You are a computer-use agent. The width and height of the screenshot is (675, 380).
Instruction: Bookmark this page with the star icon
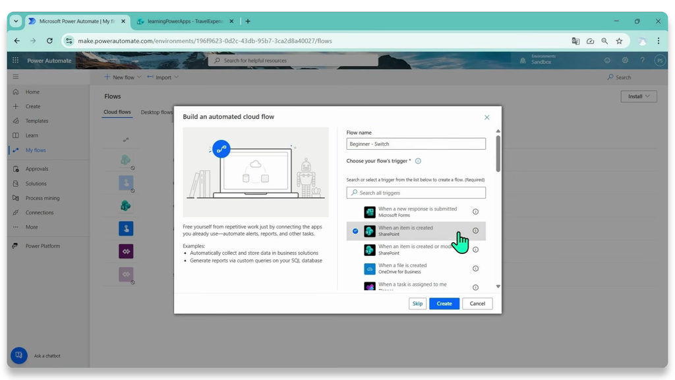click(619, 41)
